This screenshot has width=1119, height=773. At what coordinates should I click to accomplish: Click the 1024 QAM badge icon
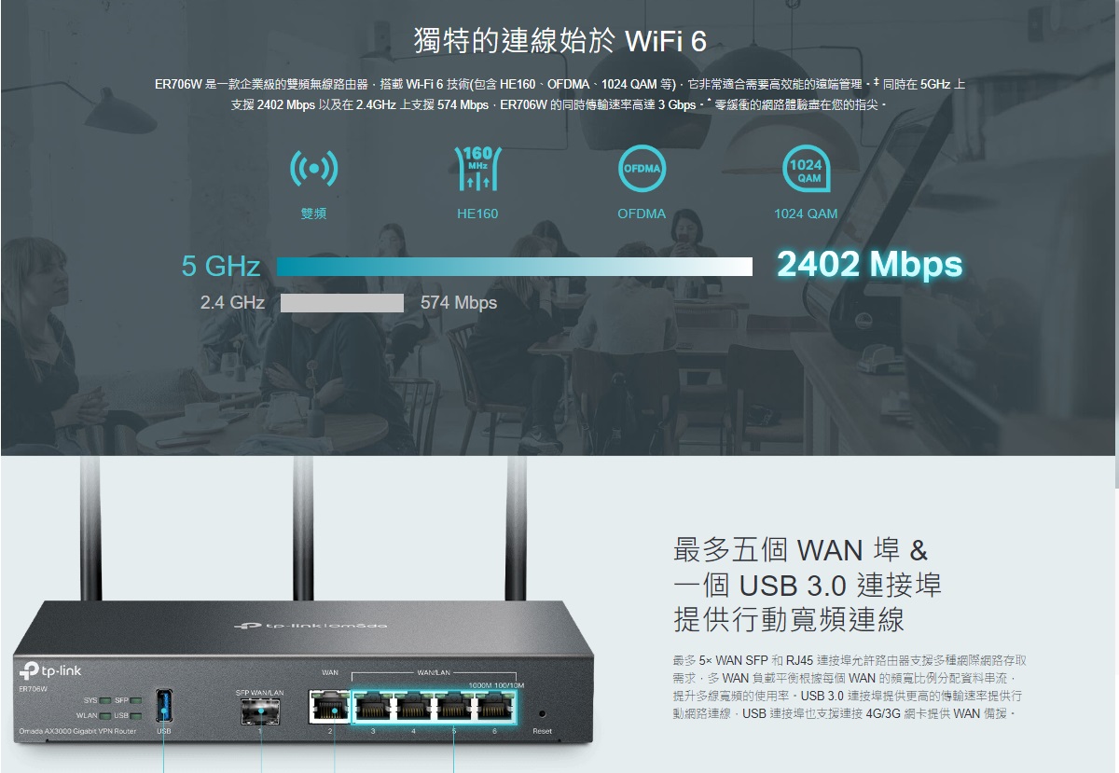[807, 169]
